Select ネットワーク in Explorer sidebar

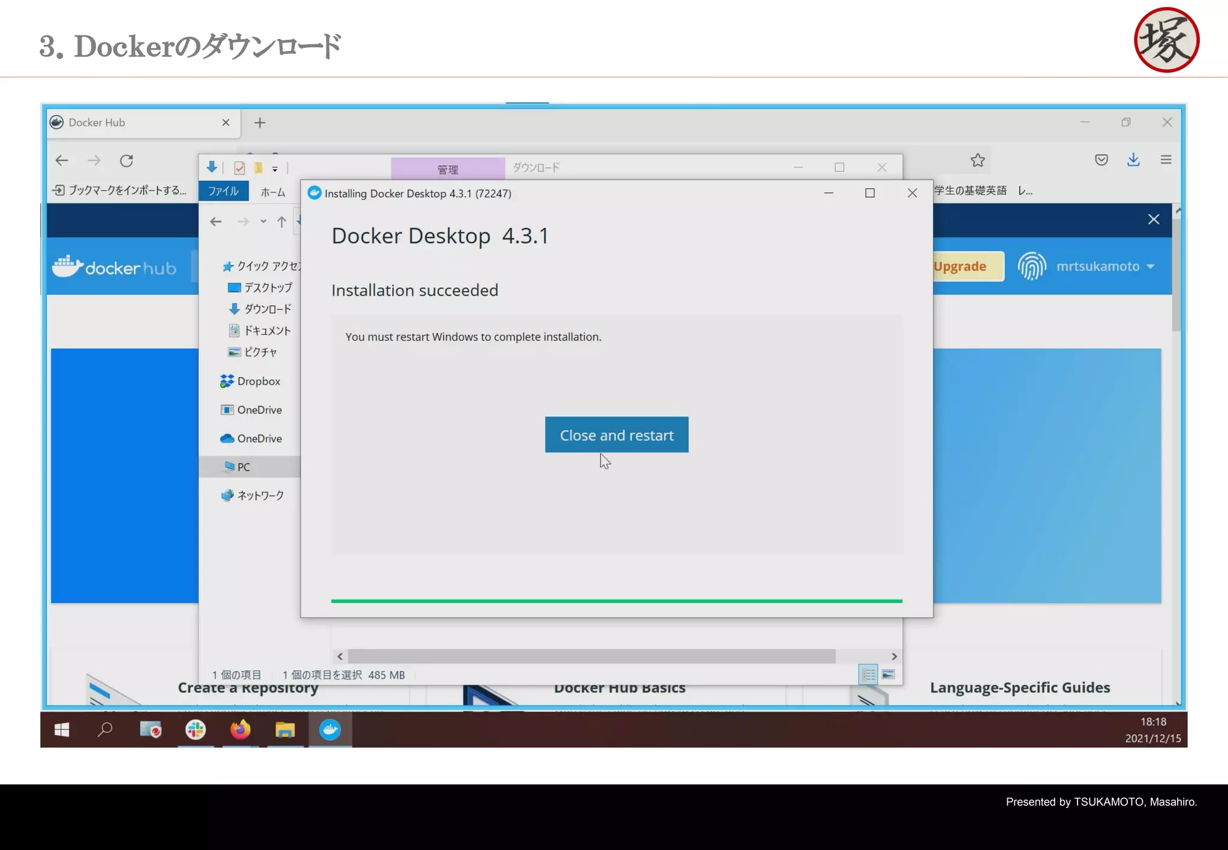252,496
